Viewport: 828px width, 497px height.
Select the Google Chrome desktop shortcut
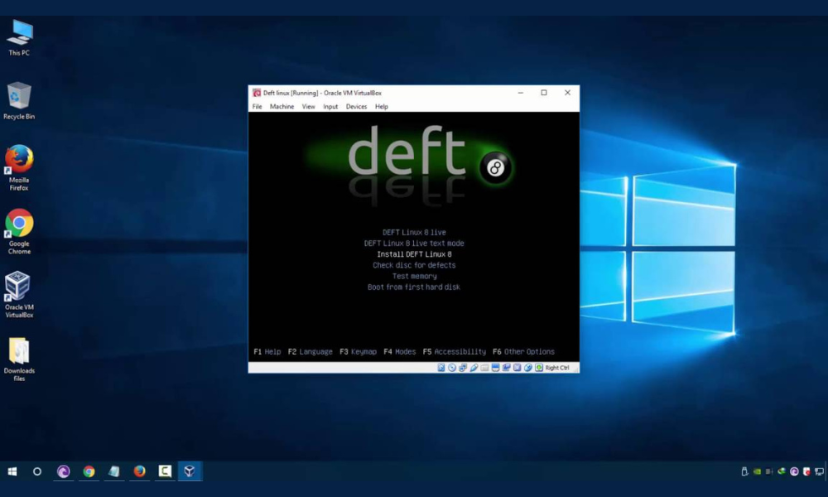coord(19,232)
